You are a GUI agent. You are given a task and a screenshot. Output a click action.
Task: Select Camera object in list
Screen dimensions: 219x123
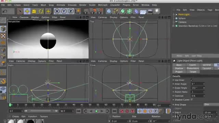click(182, 22)
